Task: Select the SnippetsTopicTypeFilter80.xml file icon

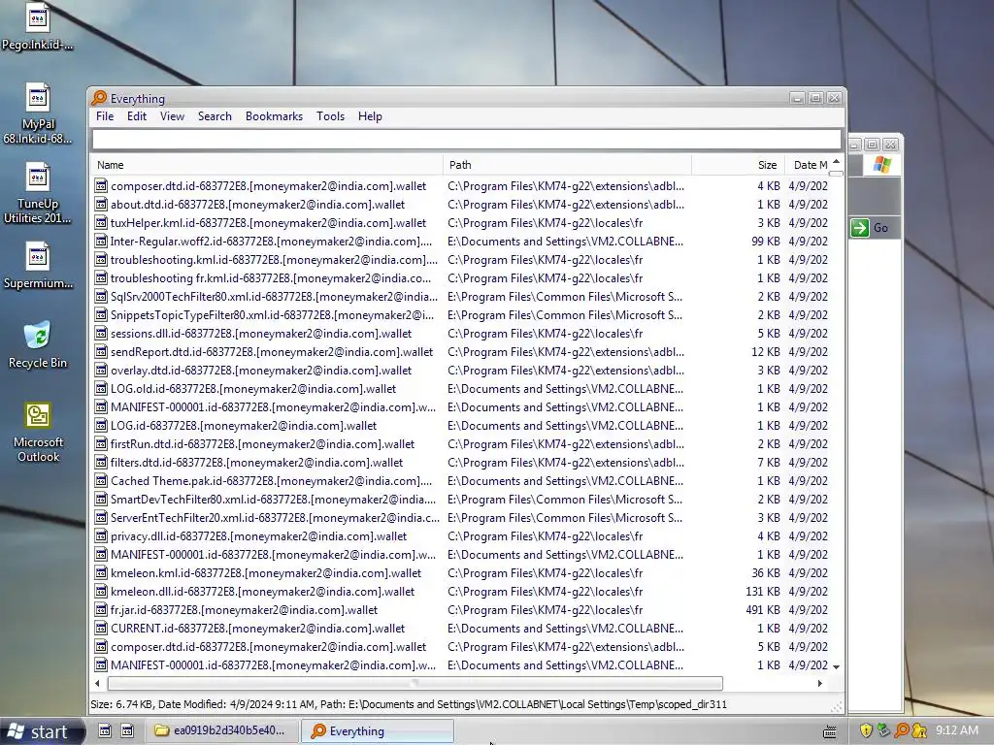Action: coord(101,315)
